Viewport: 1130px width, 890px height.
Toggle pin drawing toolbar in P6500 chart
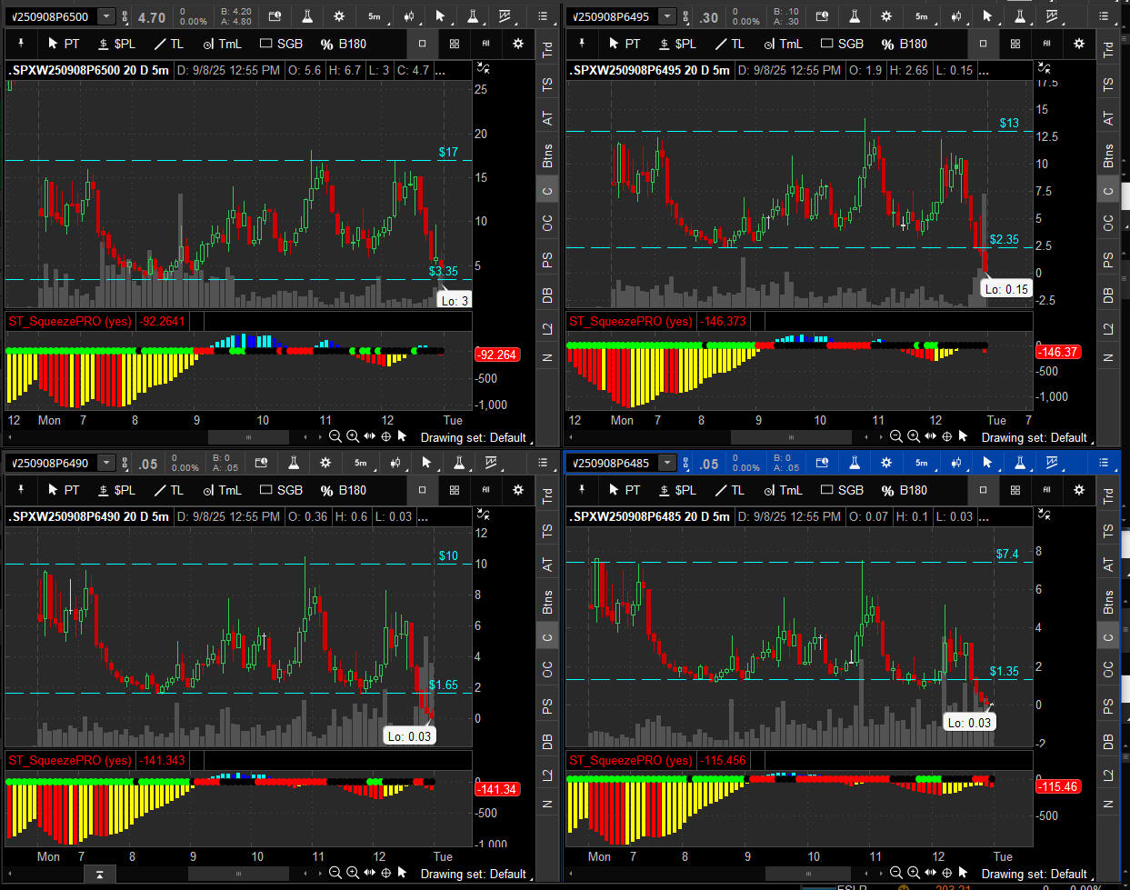point(21,44)
